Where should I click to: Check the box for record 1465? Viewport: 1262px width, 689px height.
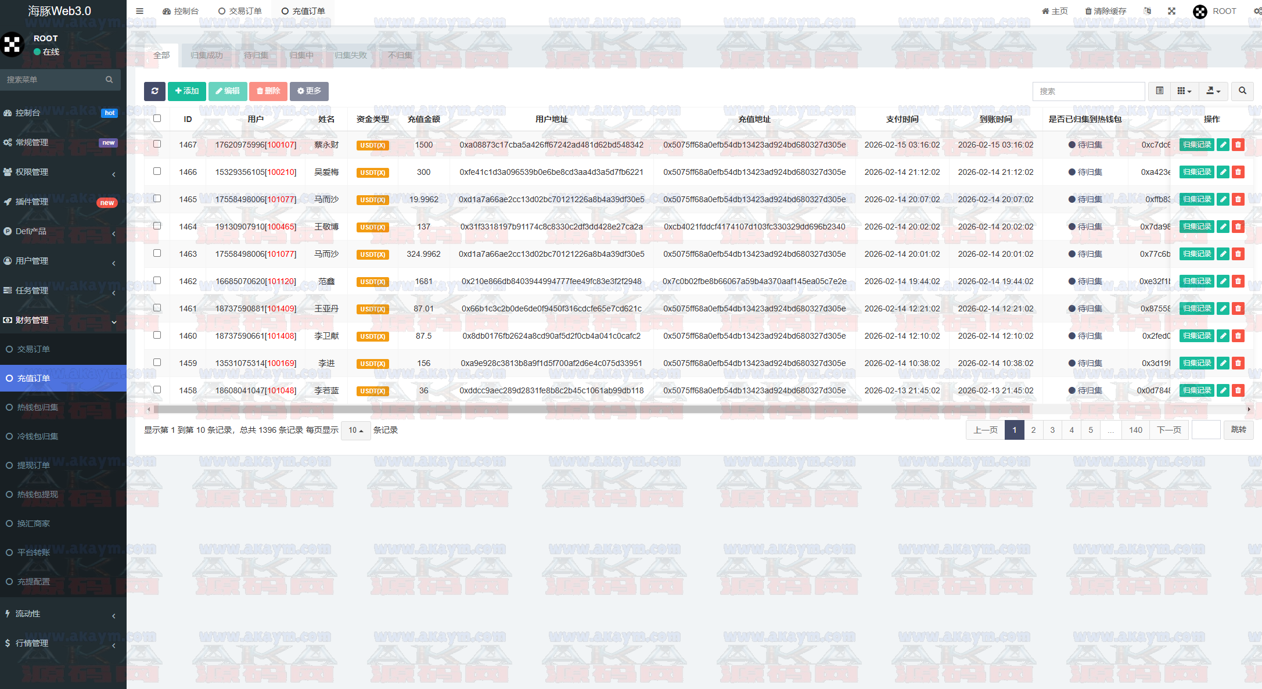coord(157,199)
